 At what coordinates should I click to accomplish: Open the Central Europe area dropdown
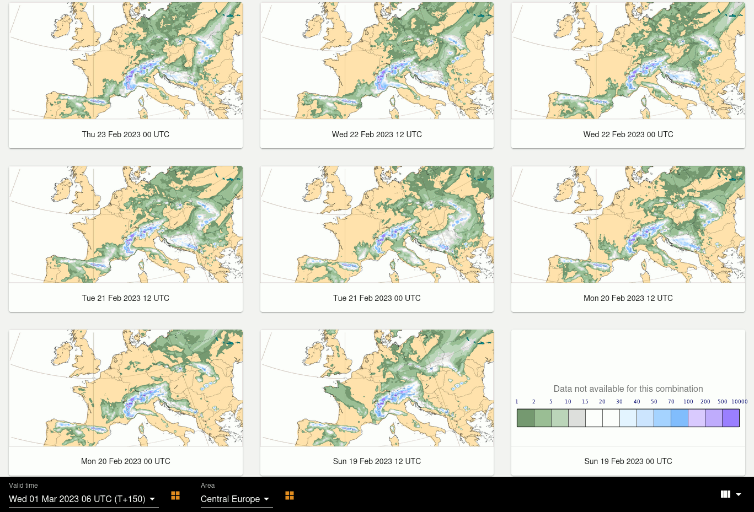[237, 499]
